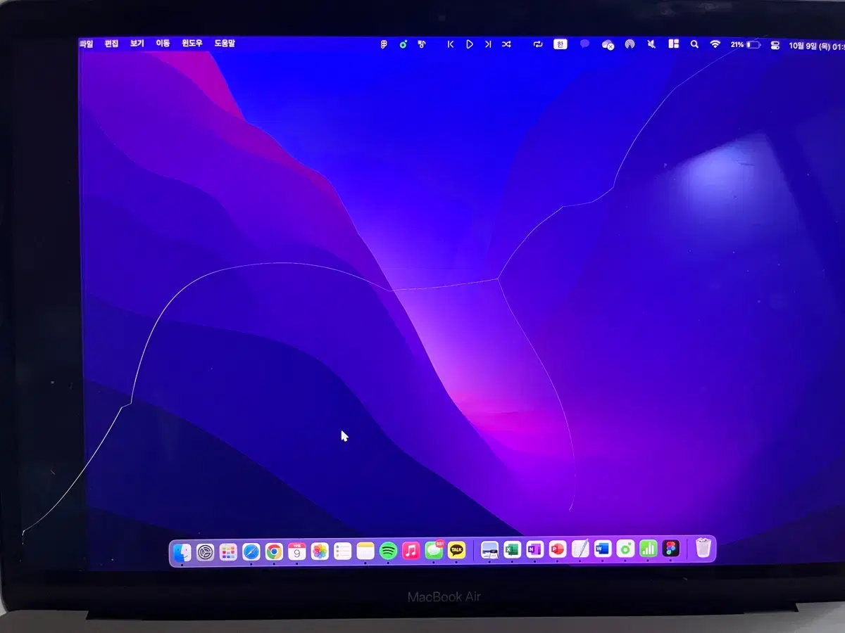Open the Notes app
The width and height of the screenshot is (845, 633).
point(365,551)
